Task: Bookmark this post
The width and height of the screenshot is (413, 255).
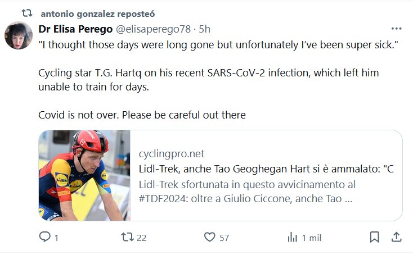Action: [x=374, y=237]
